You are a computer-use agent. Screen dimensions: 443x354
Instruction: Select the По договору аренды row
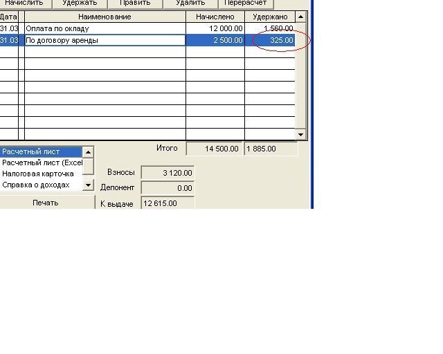tap(104, 40)
